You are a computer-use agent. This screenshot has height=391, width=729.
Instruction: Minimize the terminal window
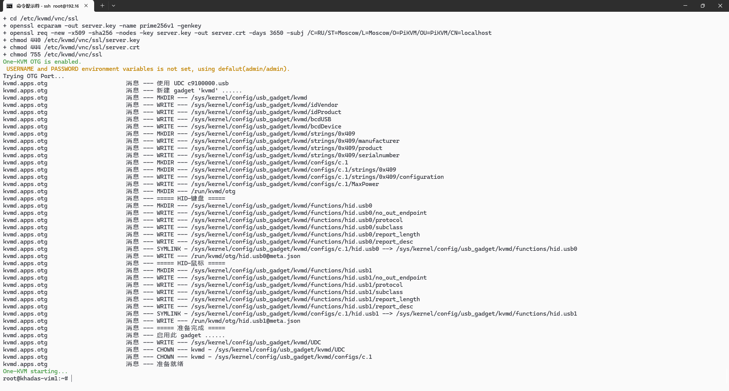pyautogui.click(x=685, y=6)
